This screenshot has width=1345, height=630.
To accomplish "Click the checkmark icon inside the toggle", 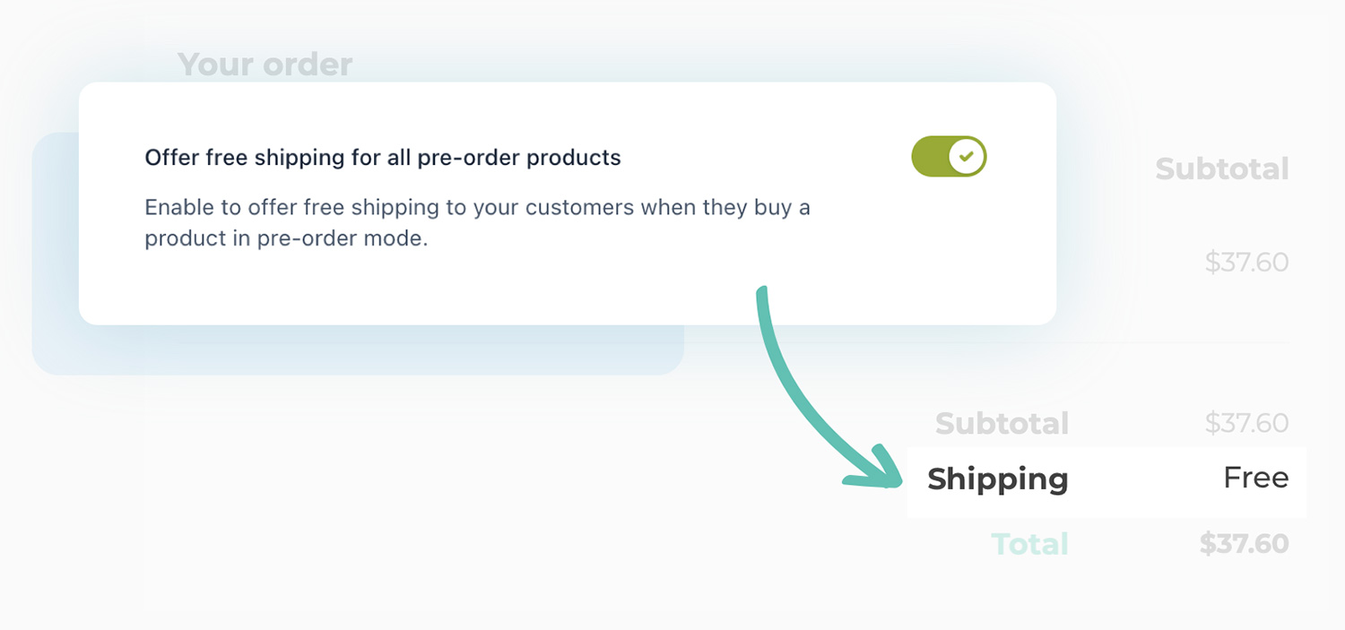I will pos(966,156).
